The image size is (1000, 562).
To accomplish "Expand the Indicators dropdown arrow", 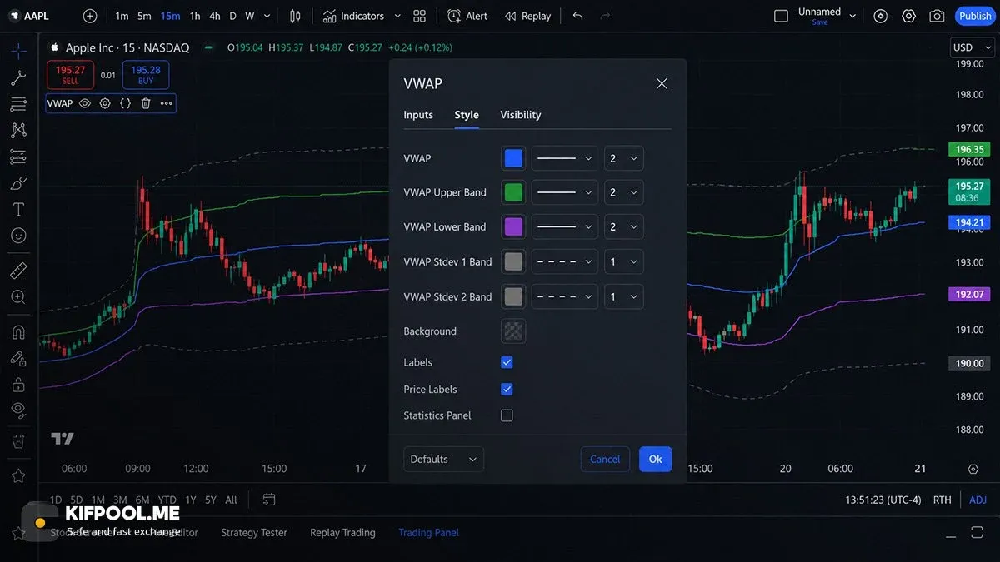I will (397, 16).
